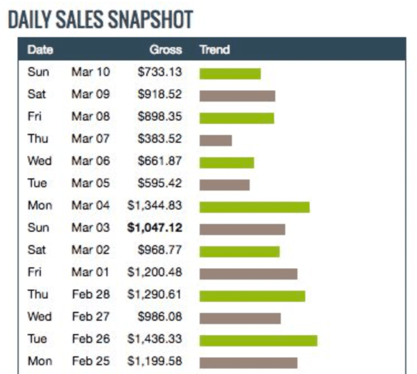
Task: Click the trend bar for Feb 25
Action: pos(248,363)
